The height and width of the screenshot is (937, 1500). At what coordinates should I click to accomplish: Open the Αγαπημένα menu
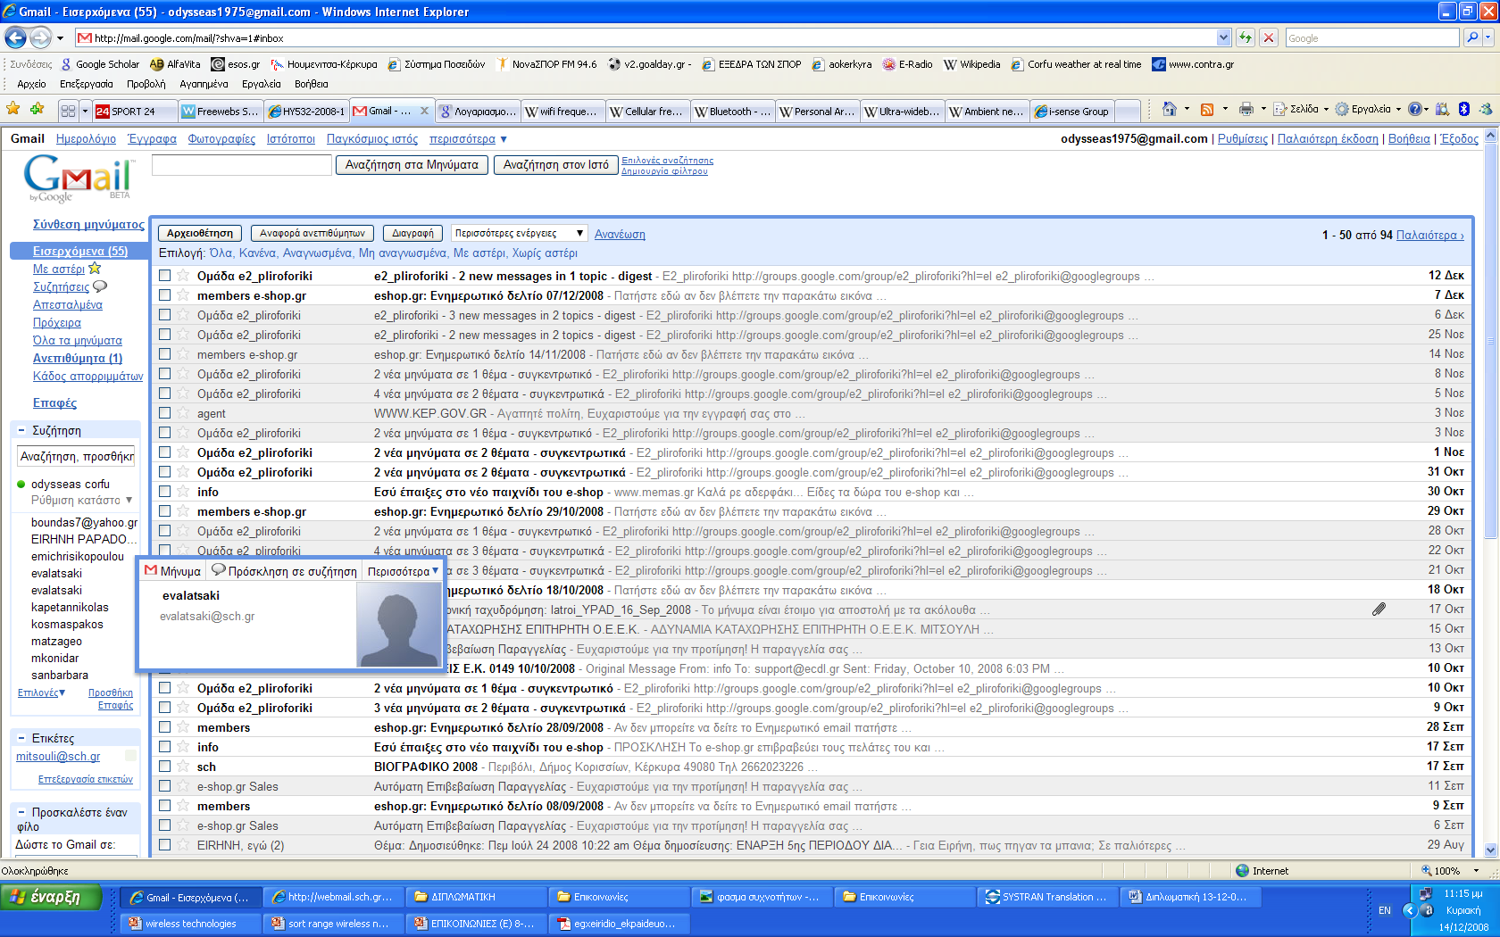204,84
